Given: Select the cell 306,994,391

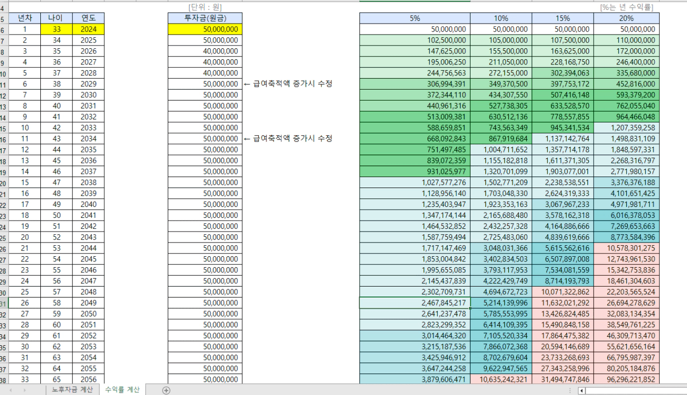Looking at the screenshot, I should pos(415,84).
